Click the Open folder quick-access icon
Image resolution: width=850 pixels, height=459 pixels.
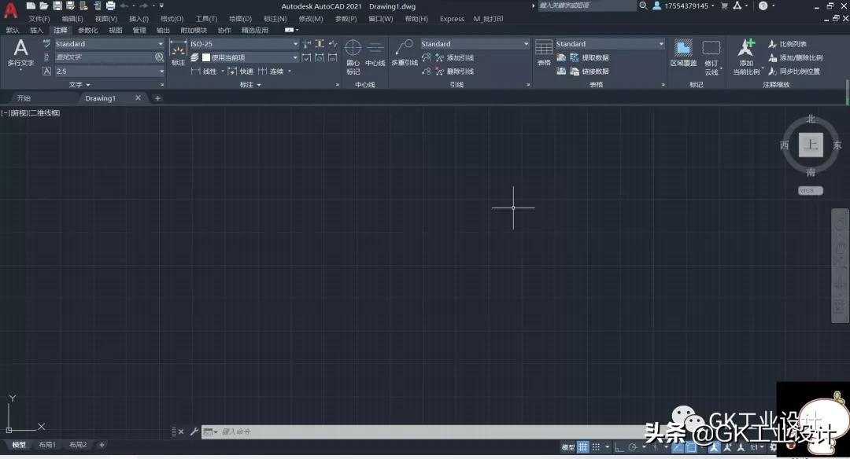coord(44,6)
